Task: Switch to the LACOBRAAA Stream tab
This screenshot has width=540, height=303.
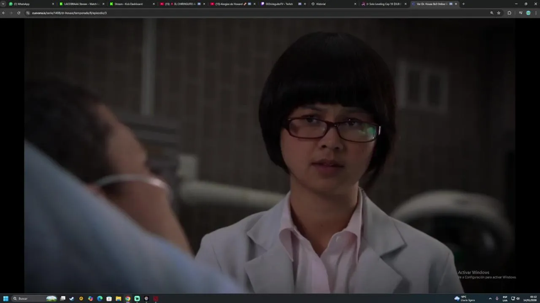Action: (x=81, y=4)
